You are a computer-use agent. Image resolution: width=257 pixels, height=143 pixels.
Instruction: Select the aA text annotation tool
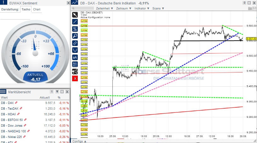[x=75, y=57]
